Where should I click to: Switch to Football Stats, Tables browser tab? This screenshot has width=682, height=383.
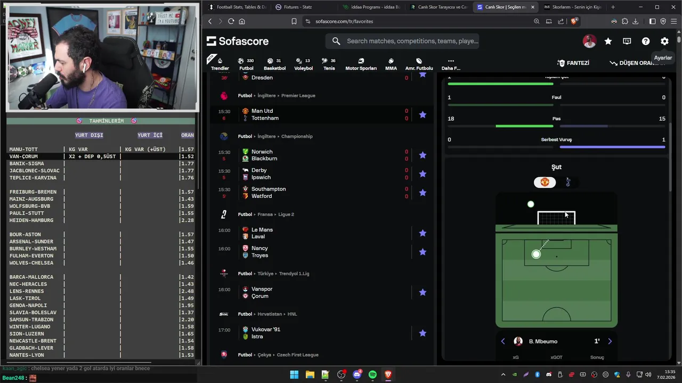[238, 7]
